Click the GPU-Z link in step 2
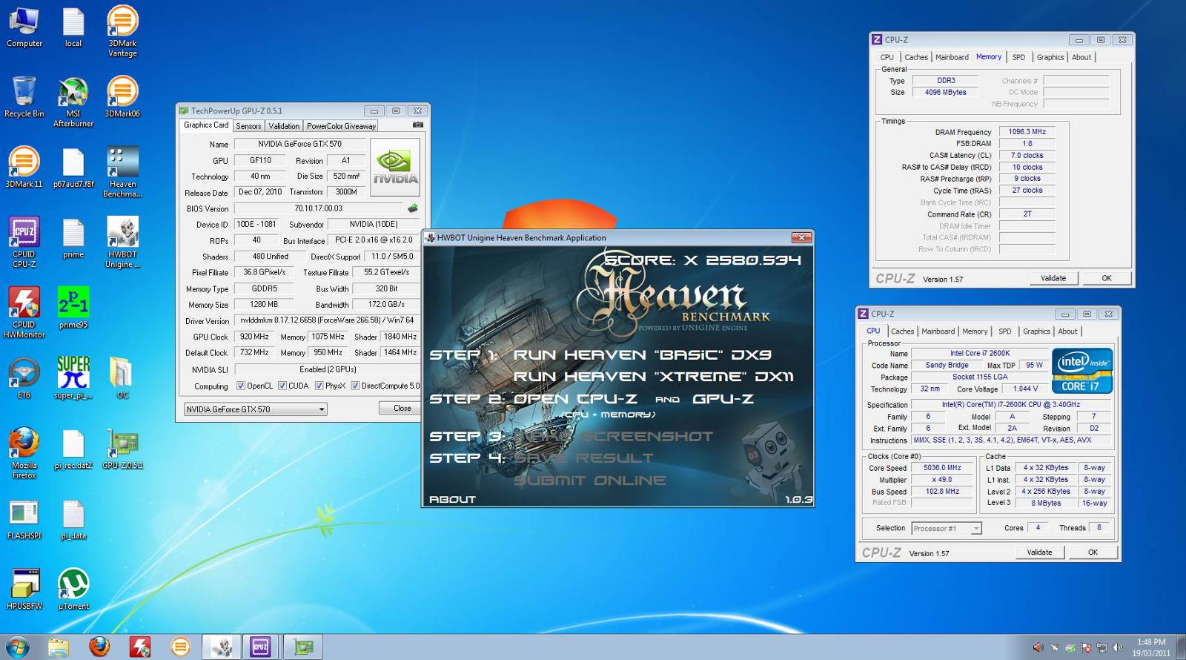Screen dimensions: 1186x660 tap(723, 399)
